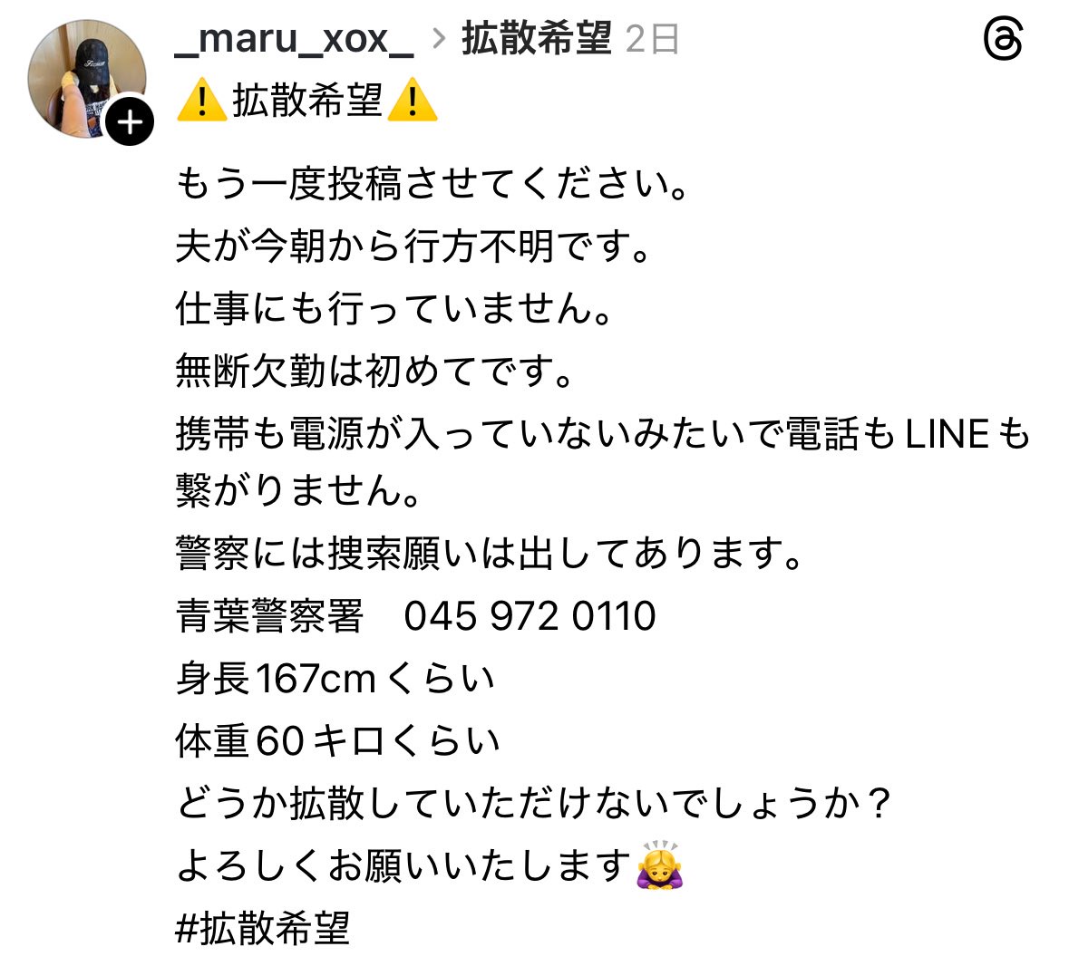
Task: Open the _maru_xox_ username link
Action: pos(295,39)
